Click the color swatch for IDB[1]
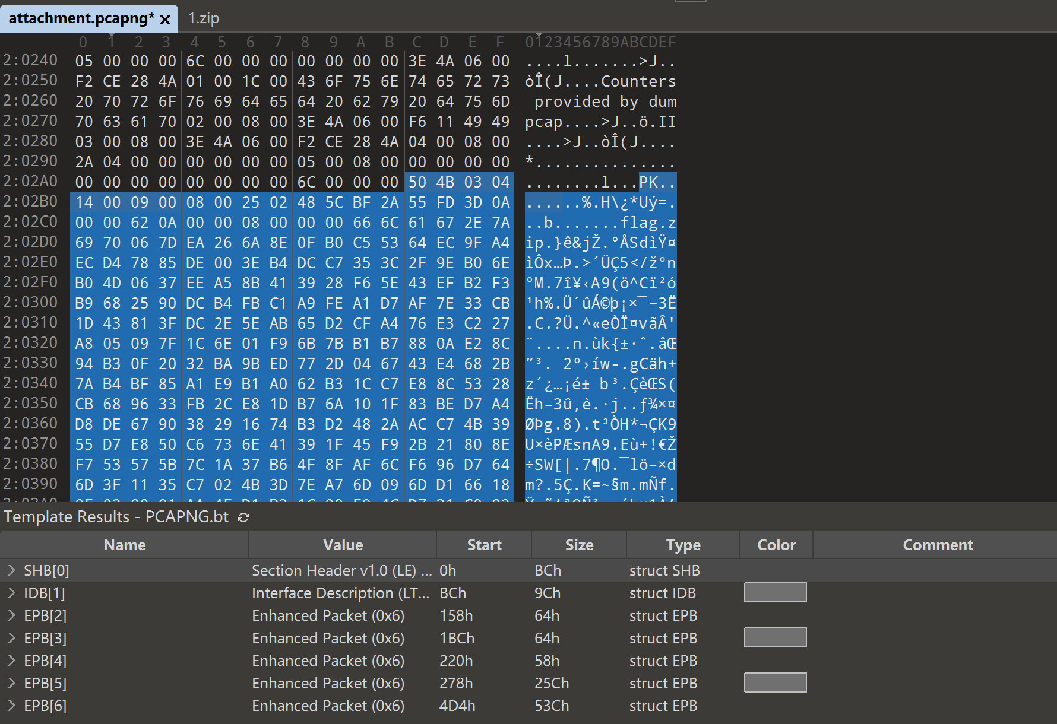Screen dimensions: 1057x724 coord(775,592)
